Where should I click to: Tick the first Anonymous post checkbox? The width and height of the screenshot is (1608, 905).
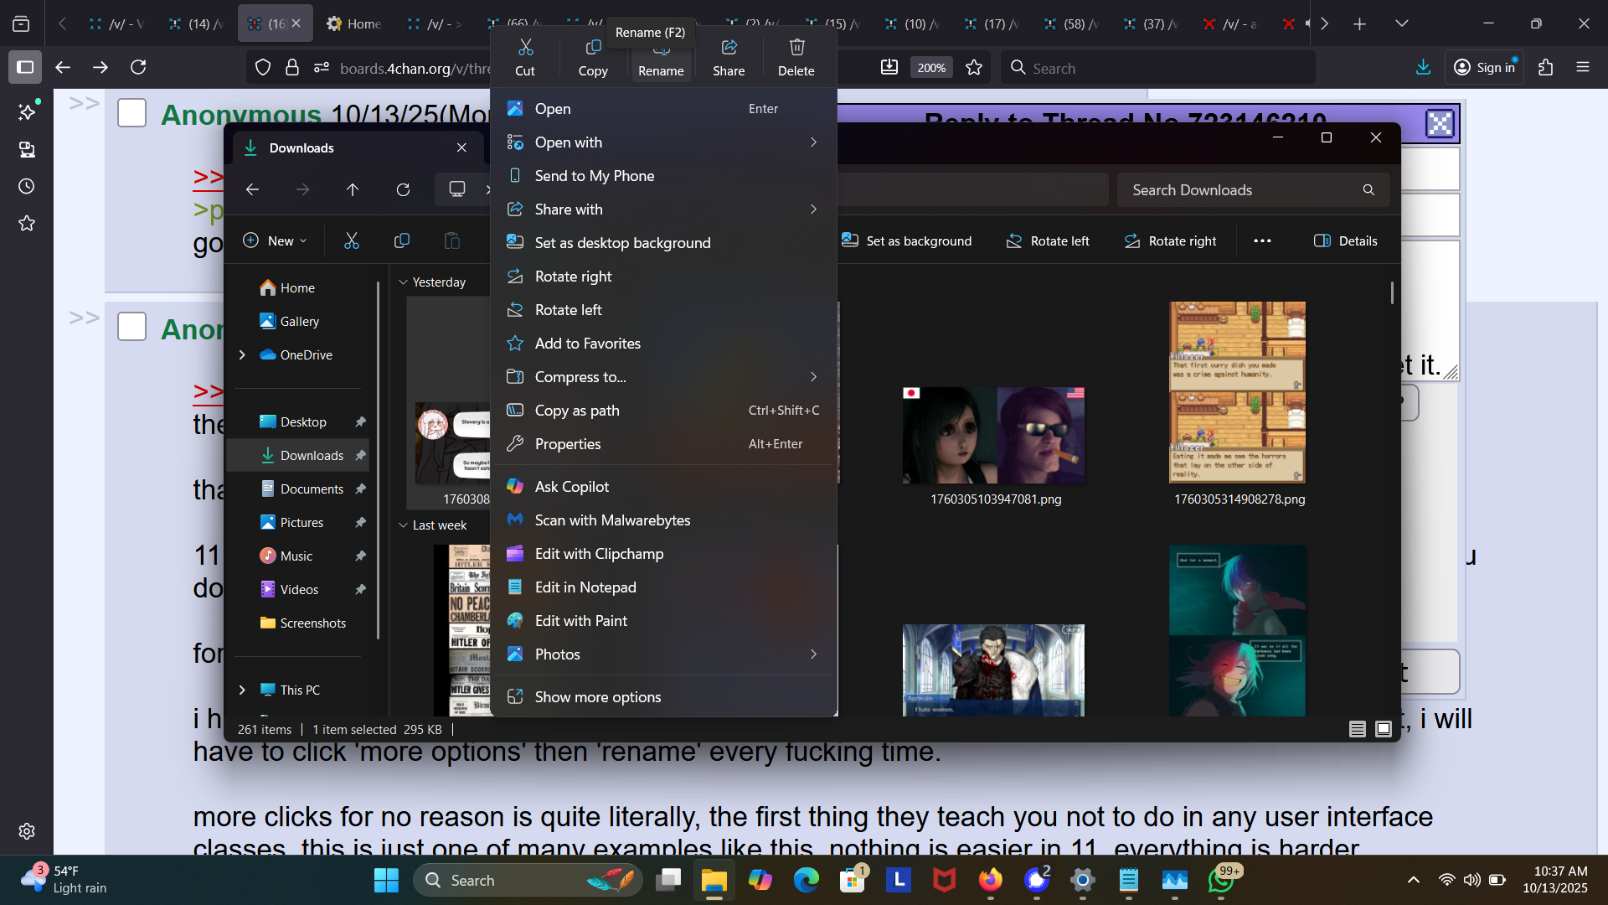pyautogui.click(x=132, y=113)
